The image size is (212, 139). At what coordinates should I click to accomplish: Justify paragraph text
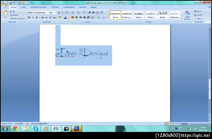pyautogui.click(x=84, y=18)
